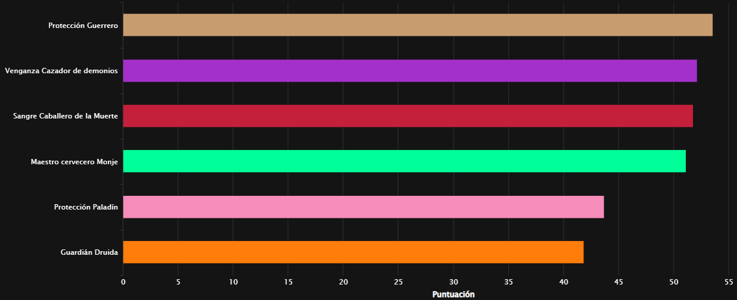Viewport: 737px width, 300px height.
Task: Click the 20 tick label on the x-axis
Action: tap(343, 282)
